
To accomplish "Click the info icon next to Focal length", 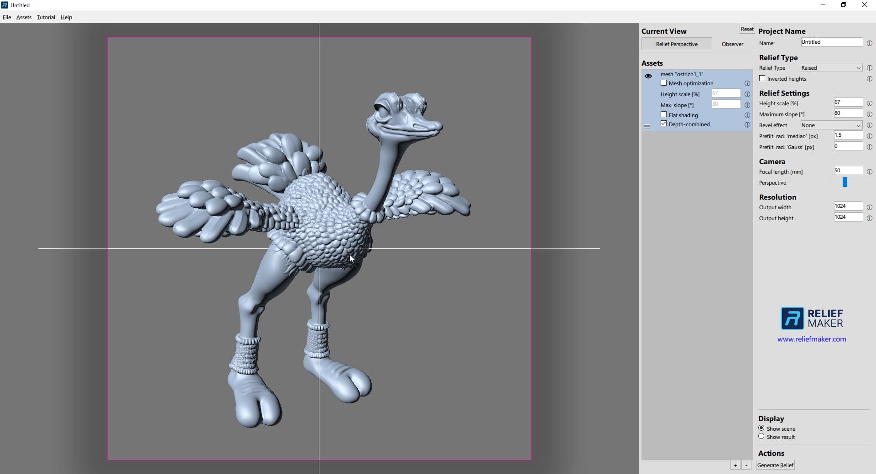I will [870, 172].
